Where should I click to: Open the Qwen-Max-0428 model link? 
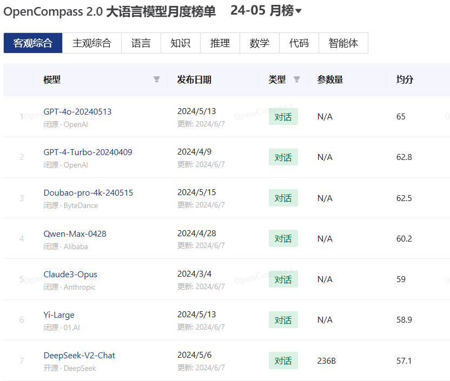click(75, 233)
